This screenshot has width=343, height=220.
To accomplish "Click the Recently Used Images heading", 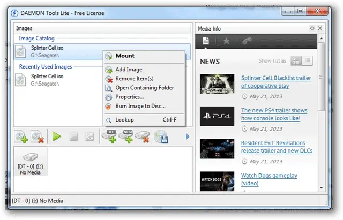I will click(46, 66).
